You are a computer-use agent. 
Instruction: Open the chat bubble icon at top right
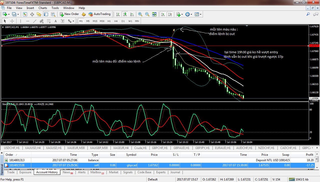[x=316, y=14]
